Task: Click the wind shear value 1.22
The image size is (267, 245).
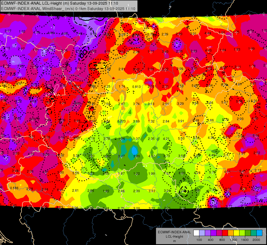Action: coord(137,174)
